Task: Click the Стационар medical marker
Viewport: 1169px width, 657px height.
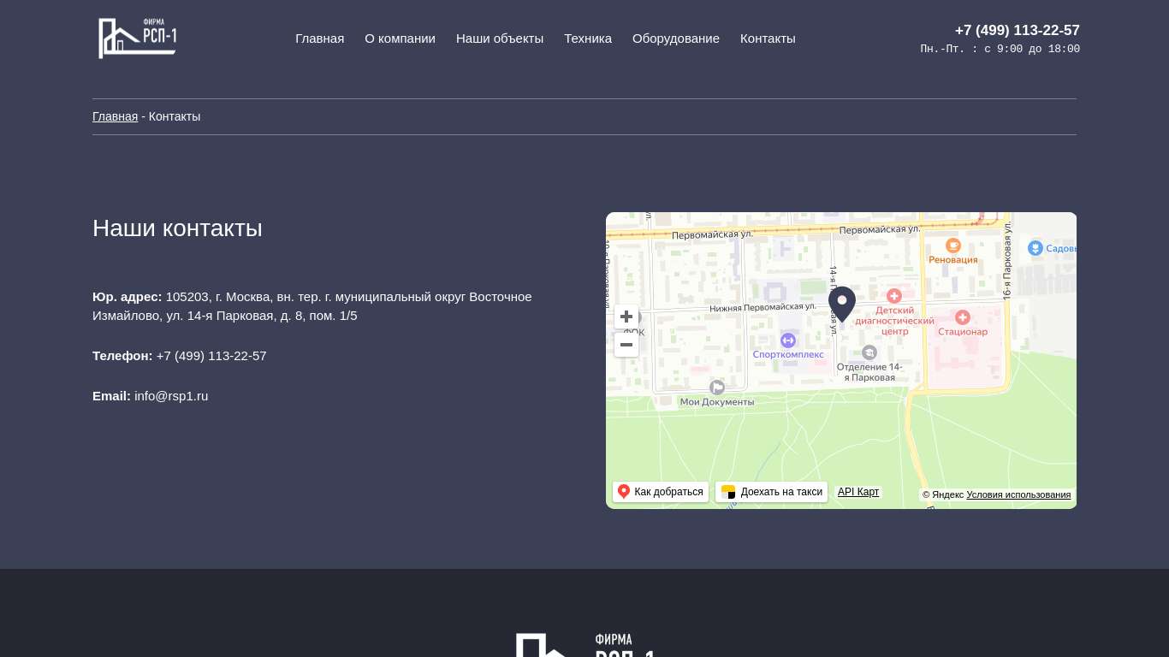Action: pyautogui.click(x=963, y=317)
